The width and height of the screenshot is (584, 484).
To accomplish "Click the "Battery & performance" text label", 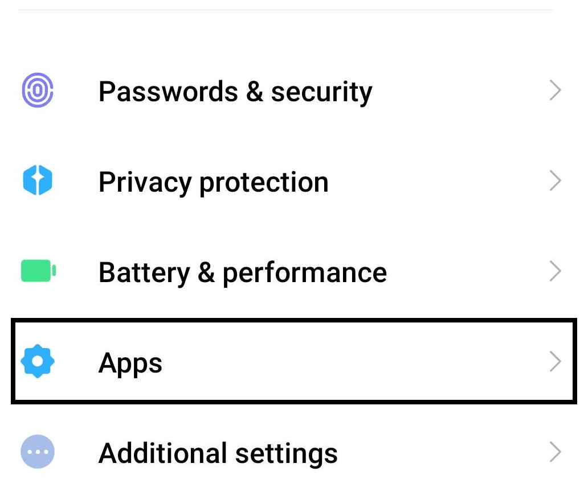I will (x=243, y=272).
